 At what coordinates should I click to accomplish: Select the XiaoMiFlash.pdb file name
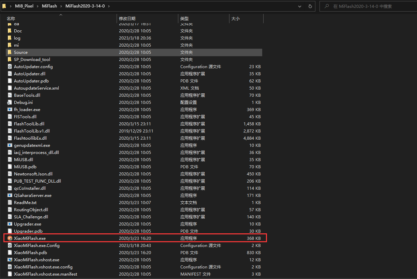pyautogui.click(x=30, y=252)
